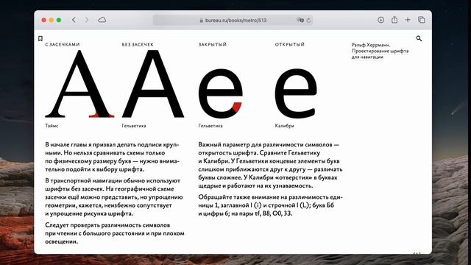Minimize the Safari window with yellow button

point(52,20)
